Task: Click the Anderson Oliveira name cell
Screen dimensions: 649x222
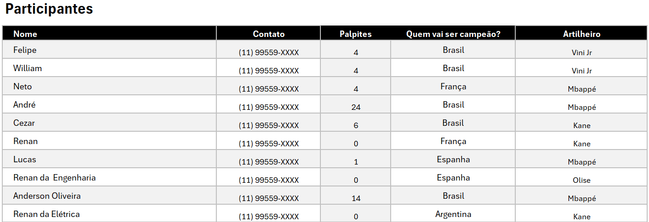Action: pos(47,196)
